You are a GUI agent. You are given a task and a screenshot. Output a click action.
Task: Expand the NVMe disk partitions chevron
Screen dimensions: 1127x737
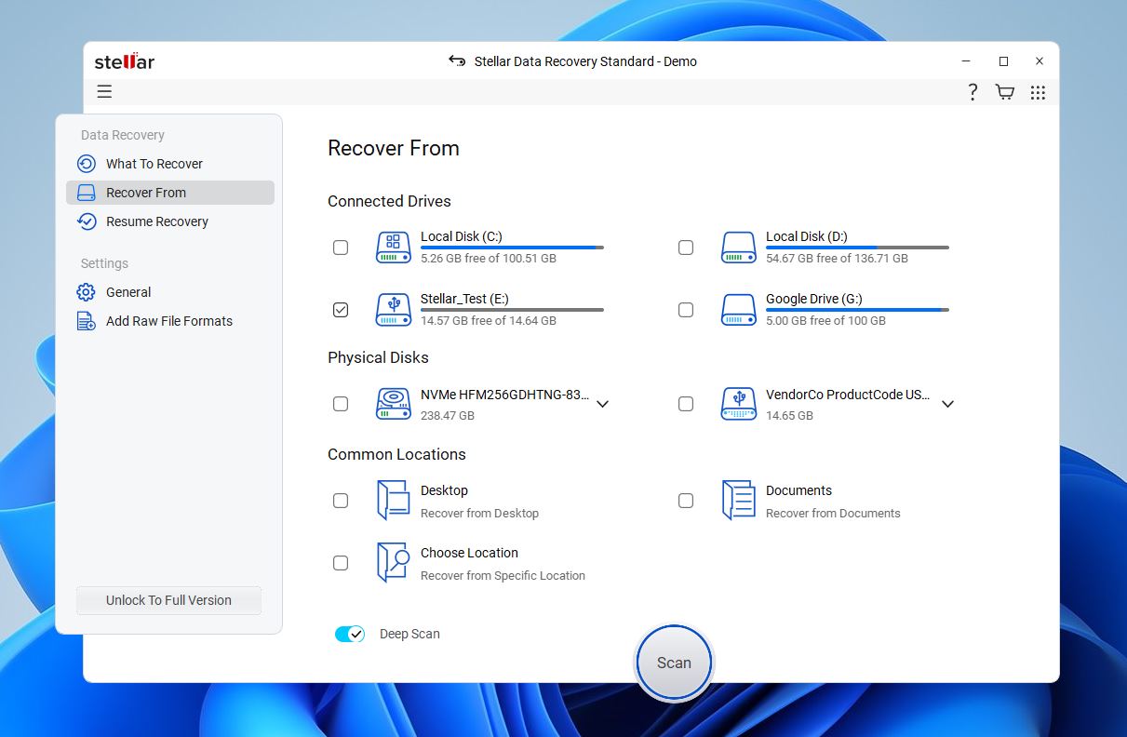pos(602,404)
